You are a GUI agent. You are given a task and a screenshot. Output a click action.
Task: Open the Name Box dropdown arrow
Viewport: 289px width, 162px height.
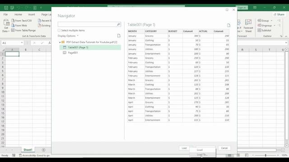coord(22,43)
